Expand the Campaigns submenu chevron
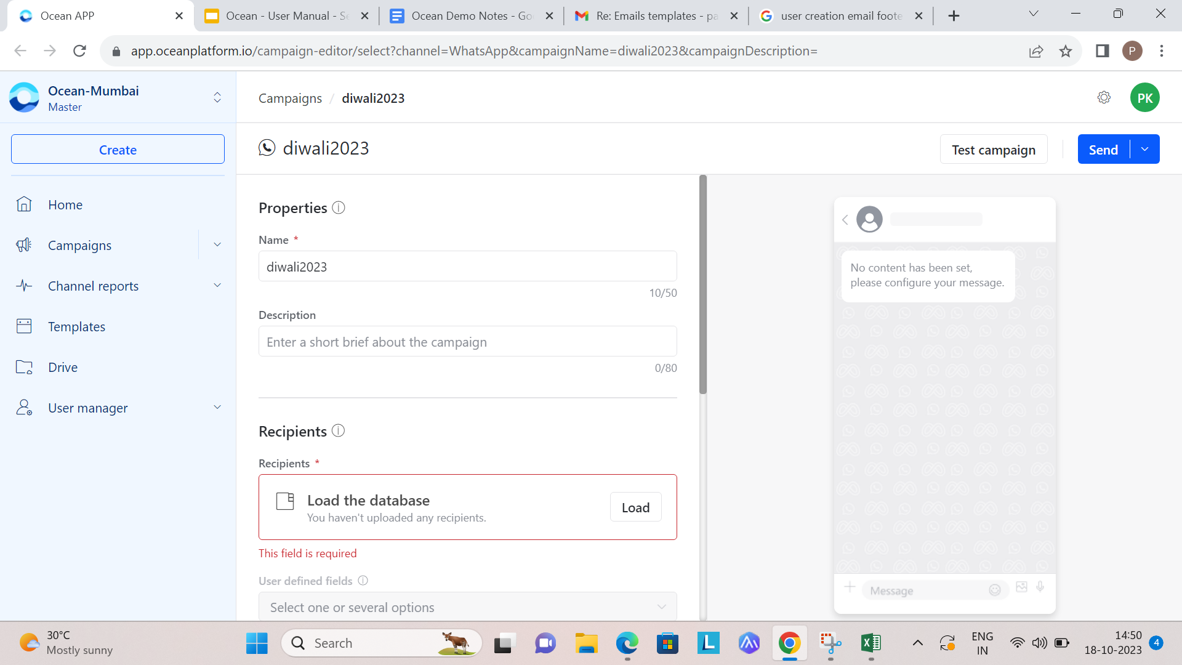1182x665 pixels. [x=217, y=244]
